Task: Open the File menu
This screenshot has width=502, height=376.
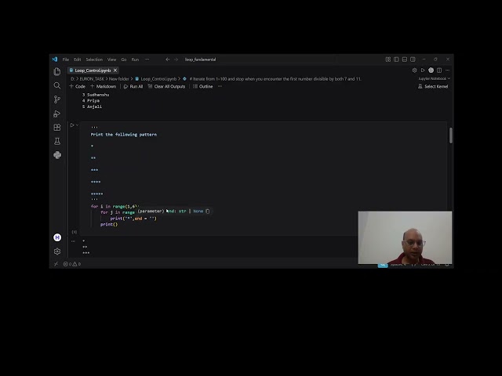Action: click(x=66, y=60)
